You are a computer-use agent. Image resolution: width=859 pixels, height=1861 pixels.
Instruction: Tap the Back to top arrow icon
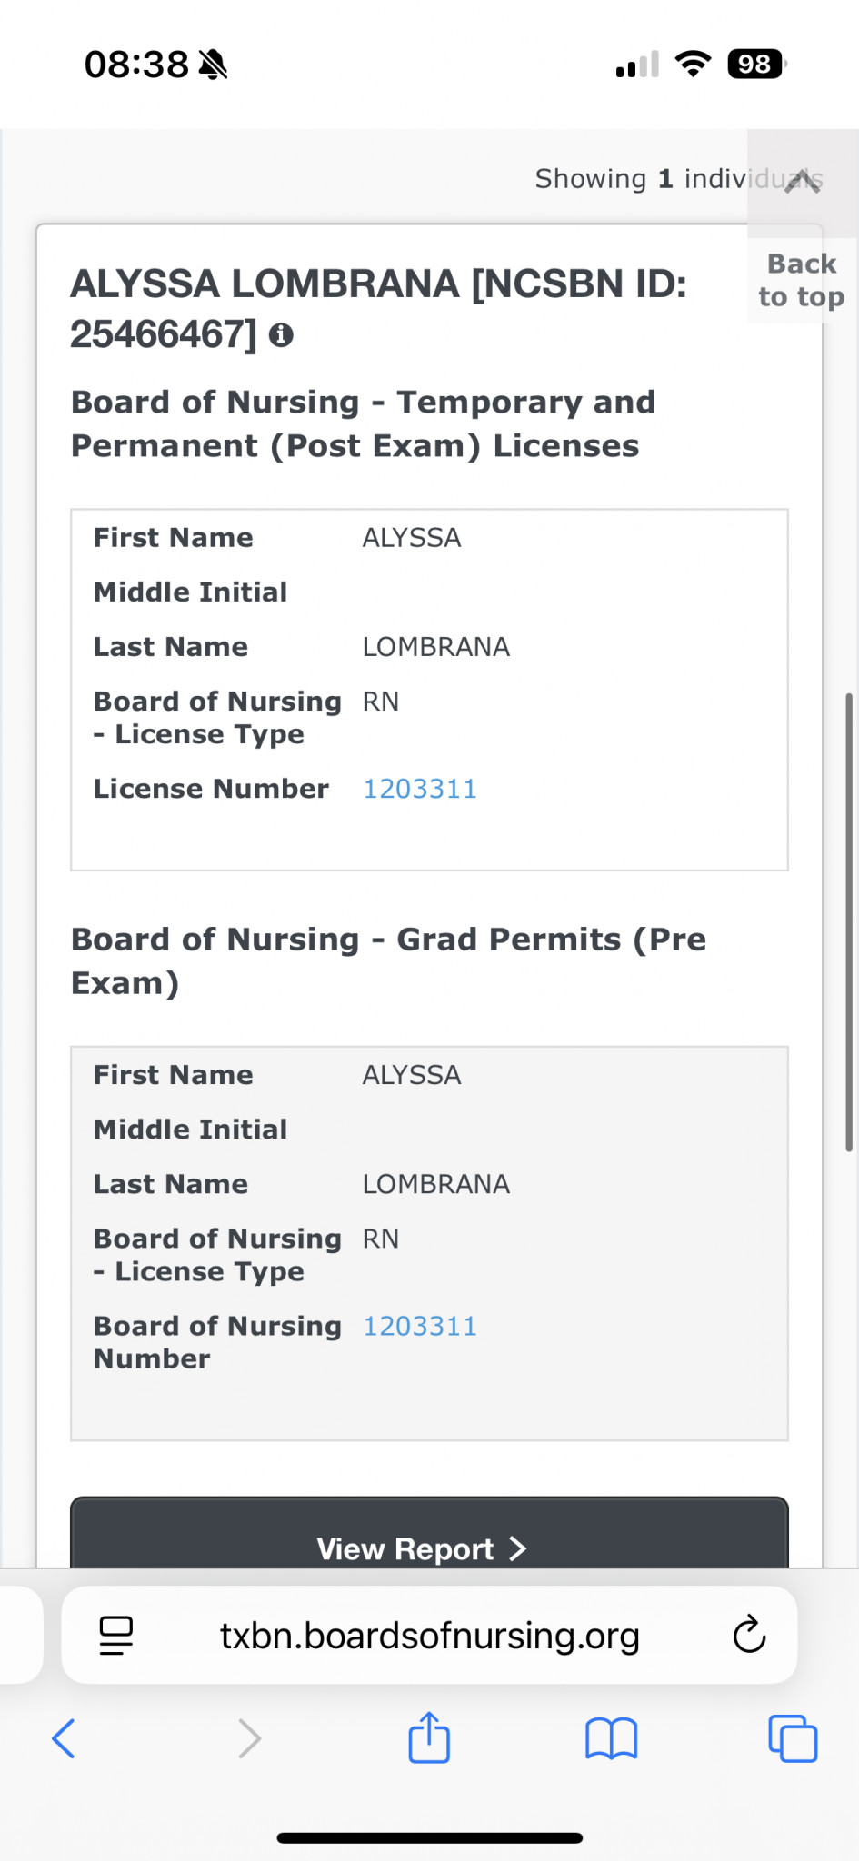pos(803,181)
